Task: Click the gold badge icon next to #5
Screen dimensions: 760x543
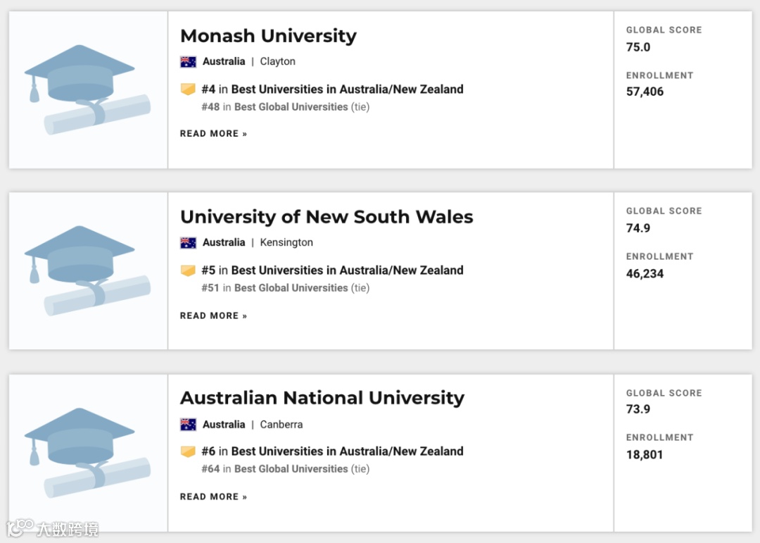Action: point(188,270)
